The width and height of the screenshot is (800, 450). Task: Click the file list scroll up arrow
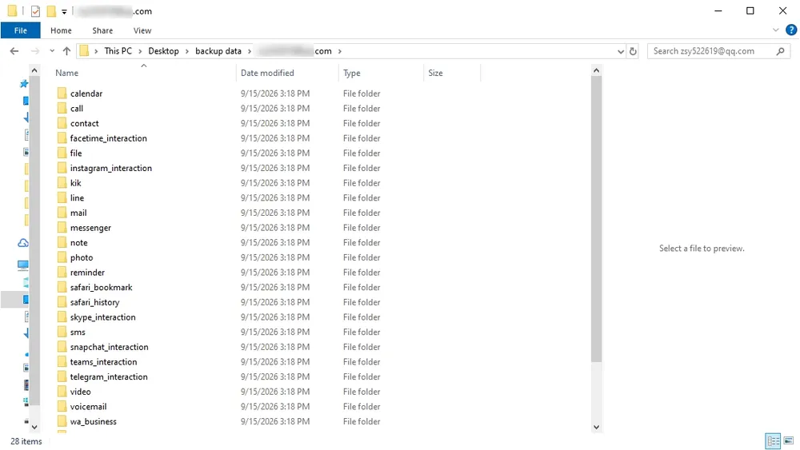point(596,70)
